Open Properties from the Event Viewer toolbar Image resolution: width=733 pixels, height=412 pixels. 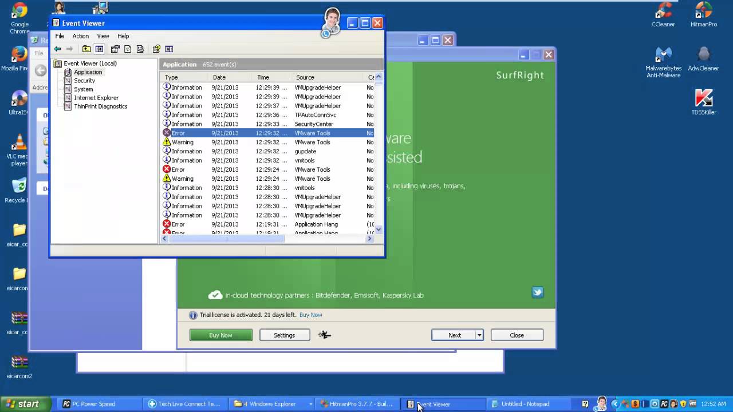tap(115, 49)
